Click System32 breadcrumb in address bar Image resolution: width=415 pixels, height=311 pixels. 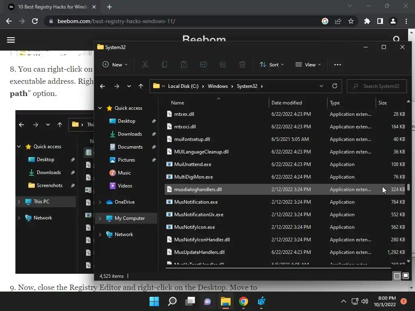tap(247, 86)
